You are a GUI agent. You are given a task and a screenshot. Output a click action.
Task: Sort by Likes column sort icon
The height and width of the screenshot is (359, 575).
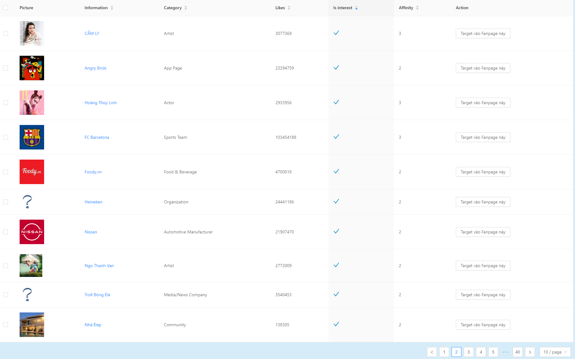[289, 8]
